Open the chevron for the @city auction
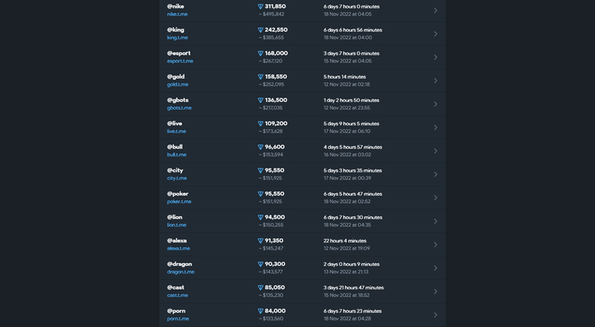This screenshot has height=327, width=595. tap(435, 174)
